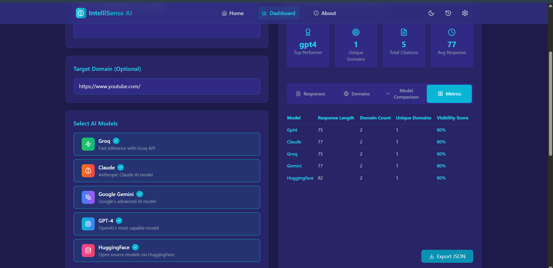Image resolution: width=553 pixels, height=268 pixels.
Task: Go to the Home page
Action: point(233,13)
